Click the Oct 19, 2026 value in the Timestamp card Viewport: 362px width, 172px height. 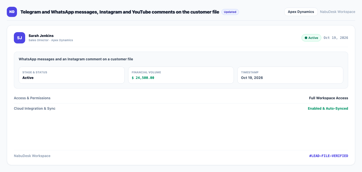tap(252, 78)
